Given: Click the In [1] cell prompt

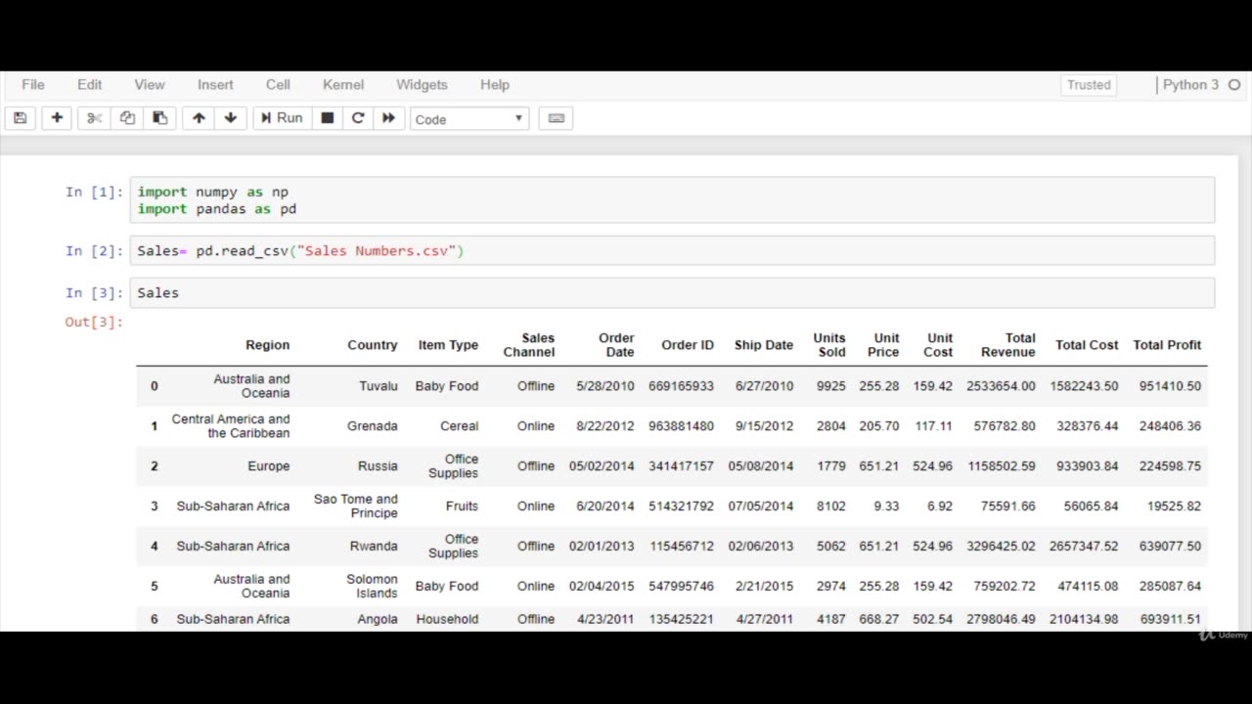Looking at the screenshot, I should point(94,192).
